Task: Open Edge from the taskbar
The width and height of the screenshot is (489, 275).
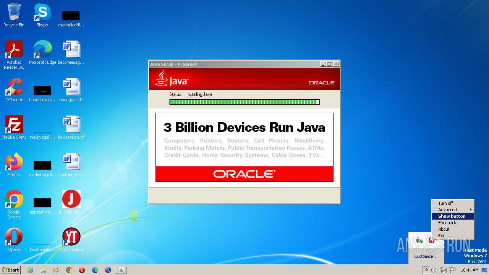Action: (x=95, y=270)
